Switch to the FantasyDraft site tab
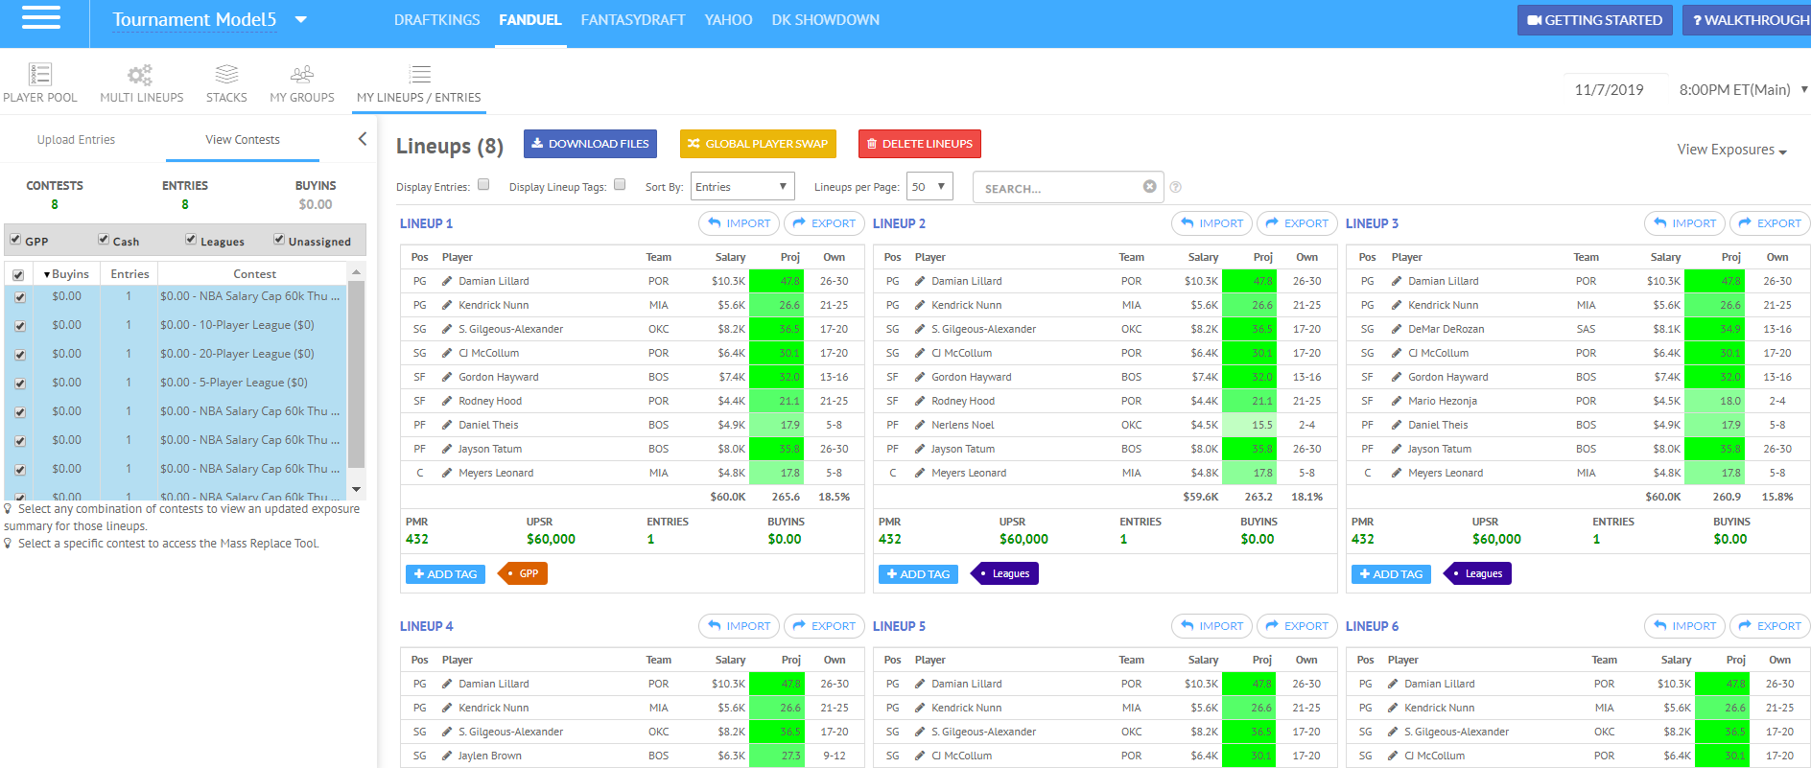This screenshot has height=768, width=1811. 633,20
